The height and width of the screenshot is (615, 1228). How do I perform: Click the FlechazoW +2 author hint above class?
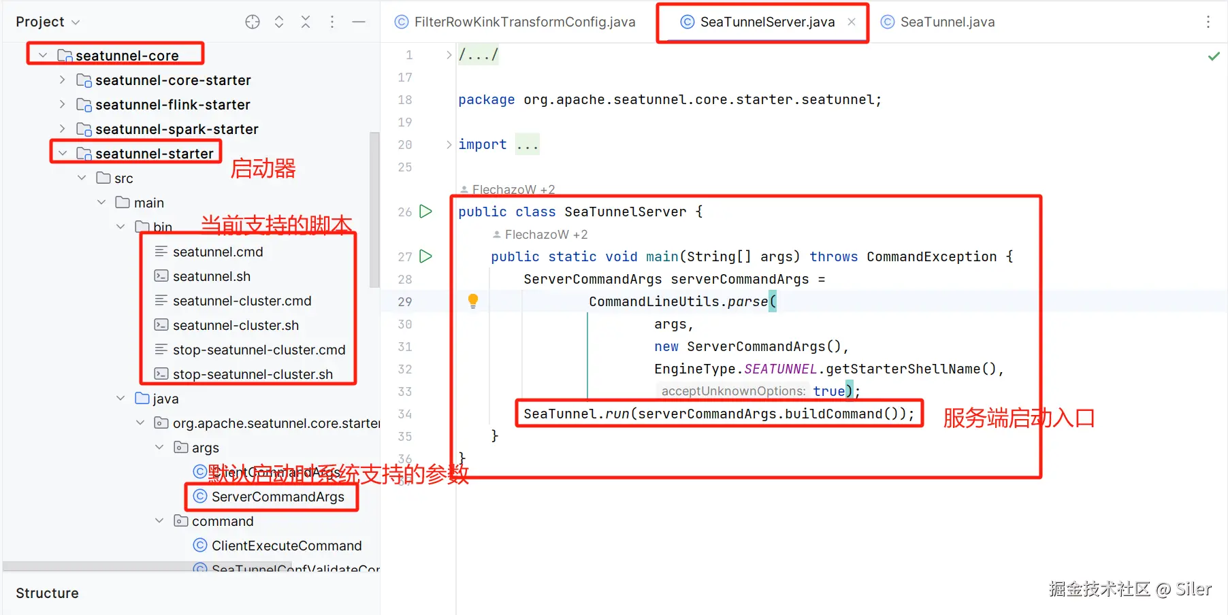pyautogui.click(x=508, y=190)
